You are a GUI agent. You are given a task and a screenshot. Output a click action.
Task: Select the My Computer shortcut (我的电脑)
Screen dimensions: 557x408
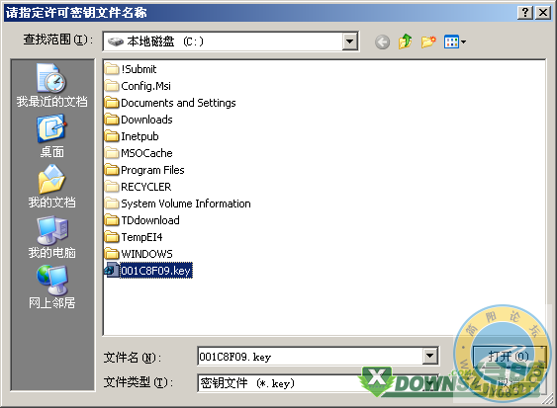click(51, 237)
